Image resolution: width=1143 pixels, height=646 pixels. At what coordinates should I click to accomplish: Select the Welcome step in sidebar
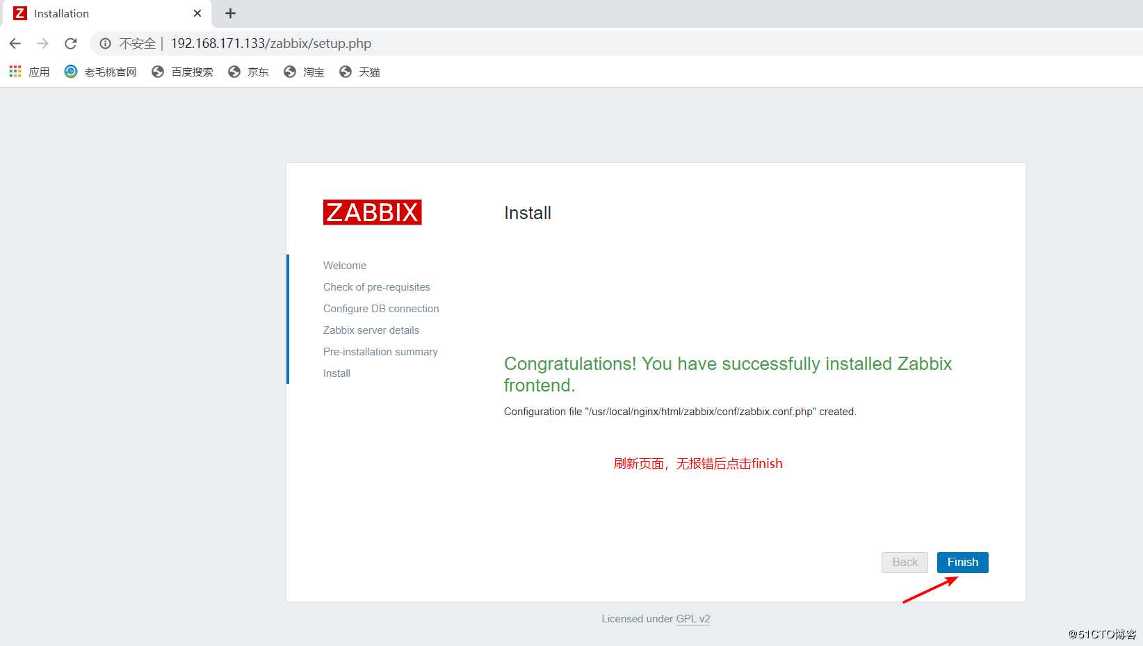(345, 266)
